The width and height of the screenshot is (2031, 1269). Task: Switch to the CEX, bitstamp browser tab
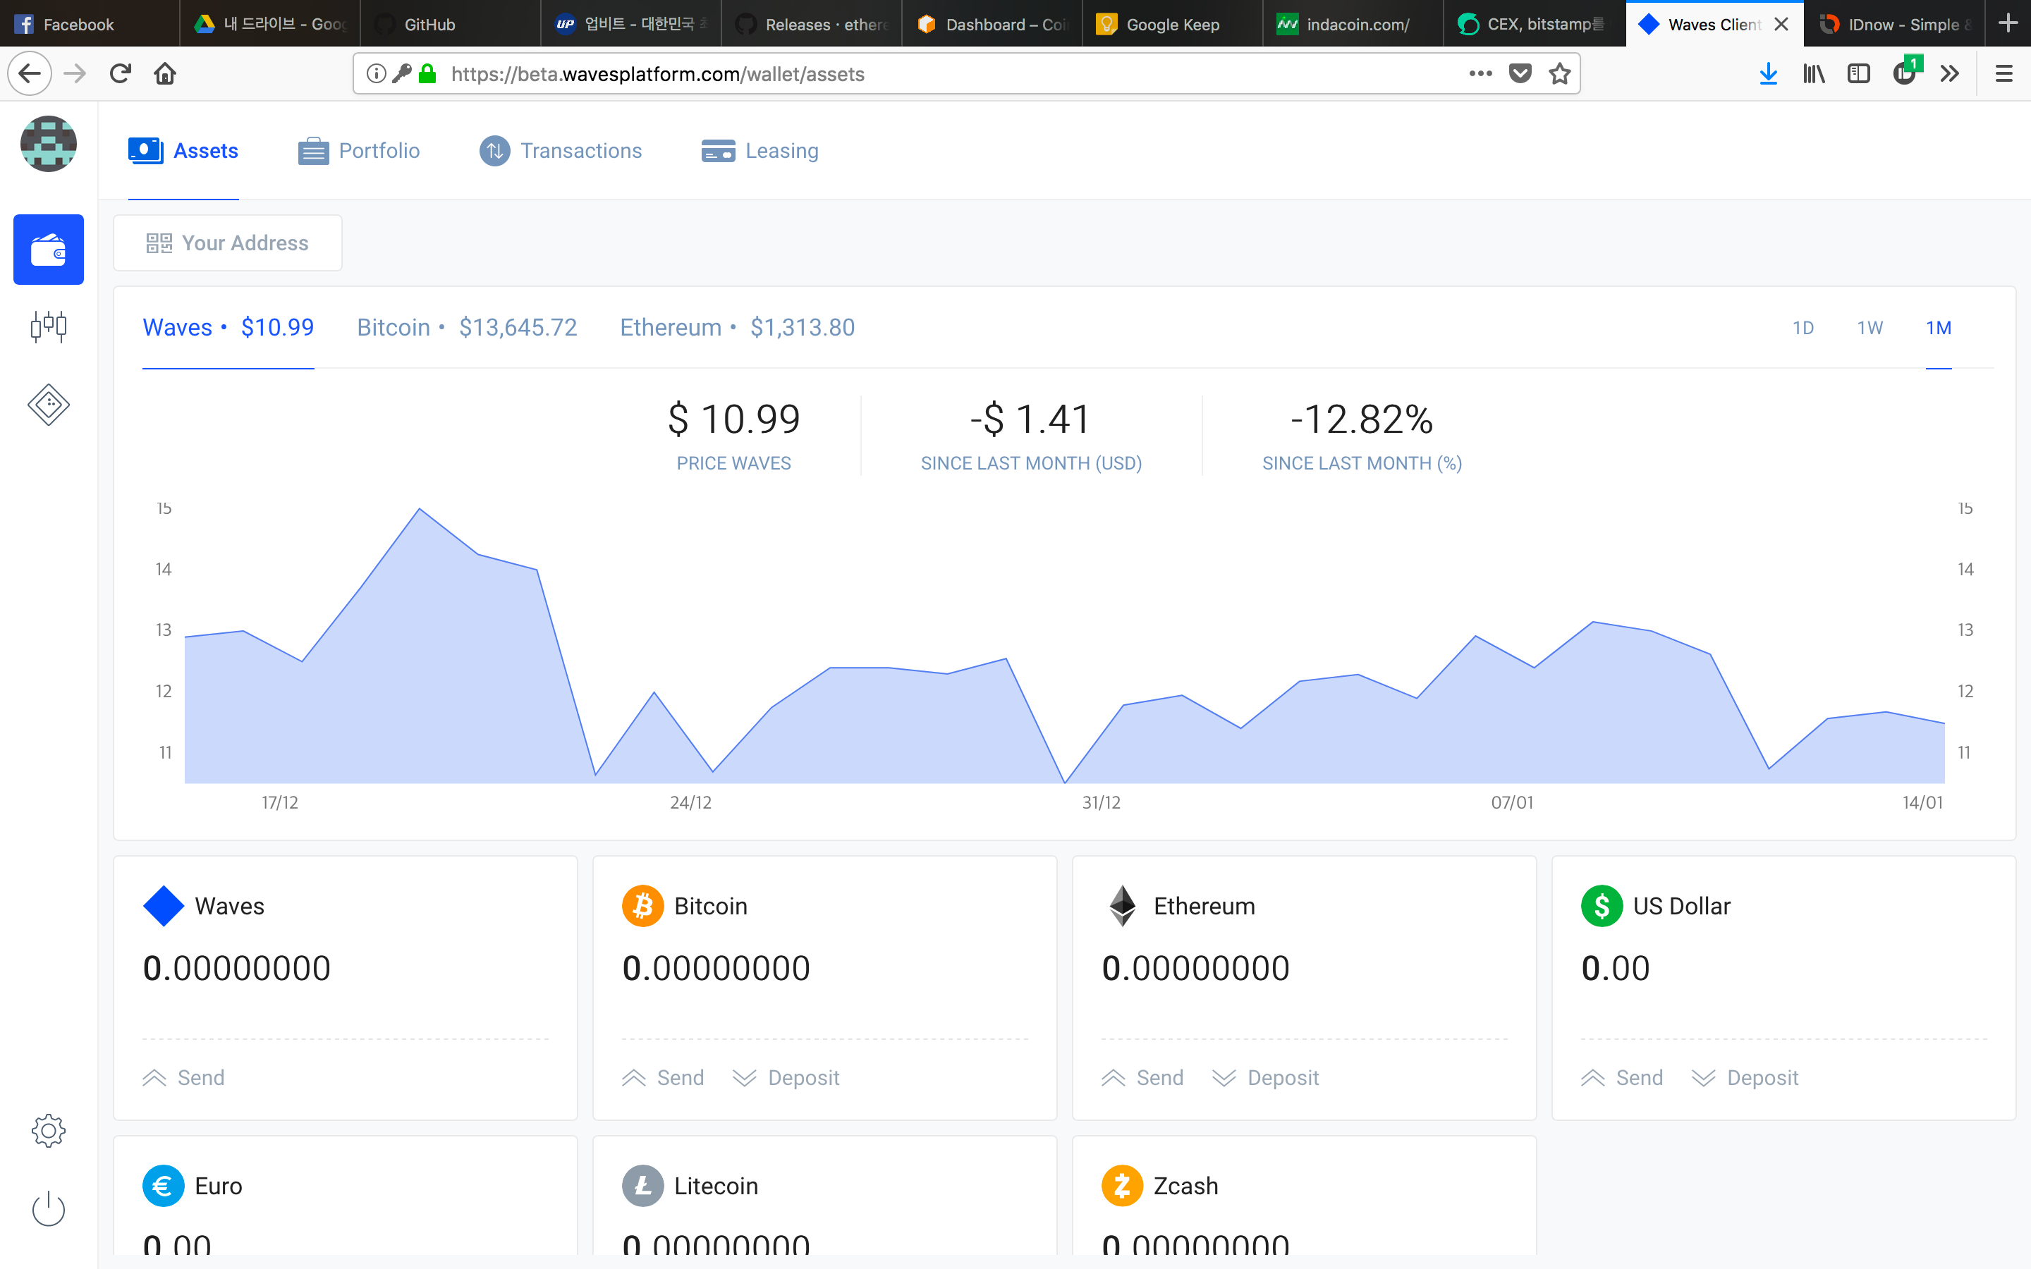click(1533, 23)
